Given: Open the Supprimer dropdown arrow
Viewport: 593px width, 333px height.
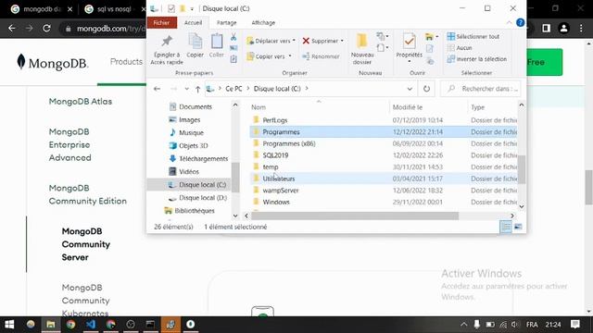Looking at the screenshot, I should [x=342, y=41].
